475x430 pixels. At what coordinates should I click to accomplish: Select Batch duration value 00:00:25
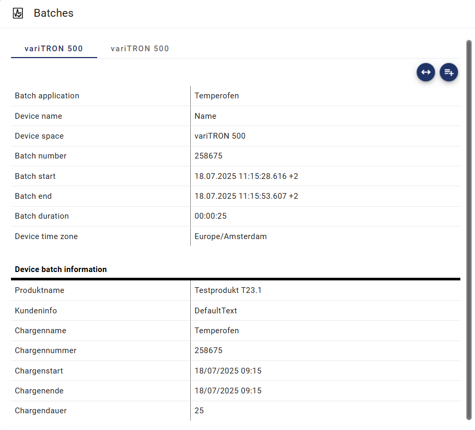coord(211,216)
